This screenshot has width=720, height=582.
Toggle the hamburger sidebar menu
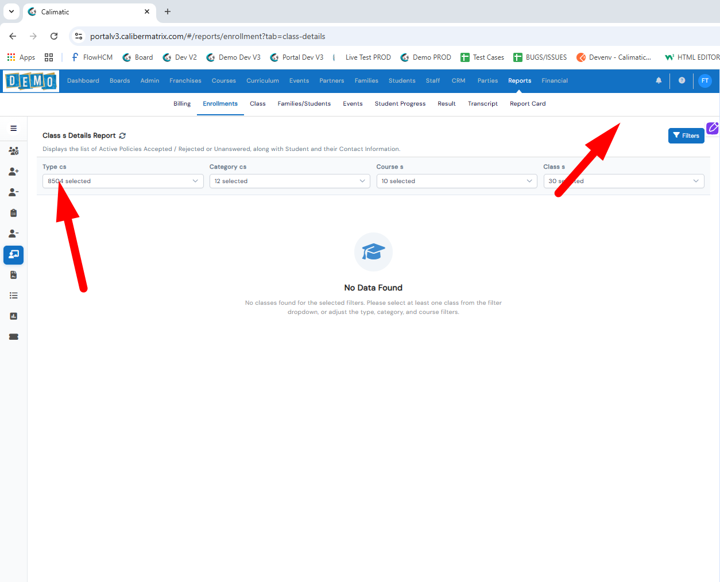(x=13, y=129)
